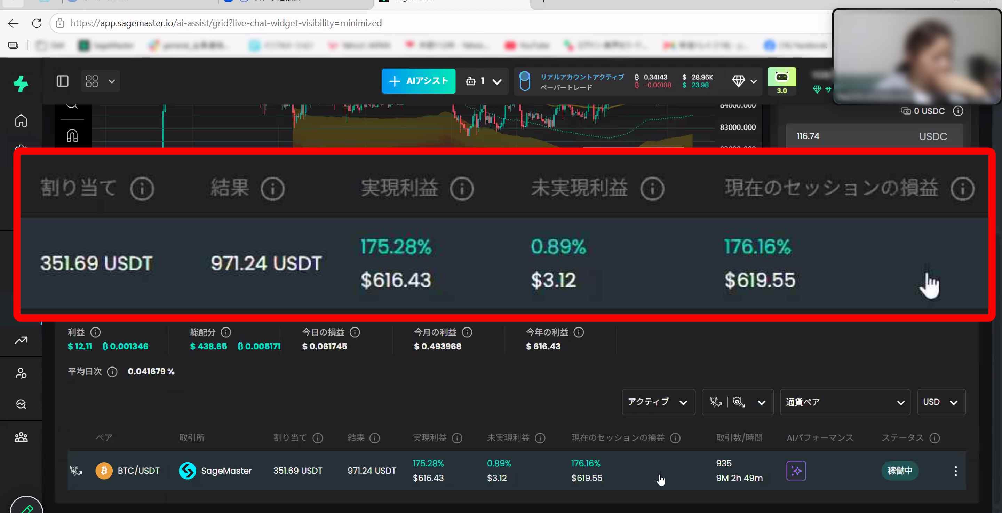Reload the browser page
This screenshot has height=513, width=1002.
[x=37, y=23]
